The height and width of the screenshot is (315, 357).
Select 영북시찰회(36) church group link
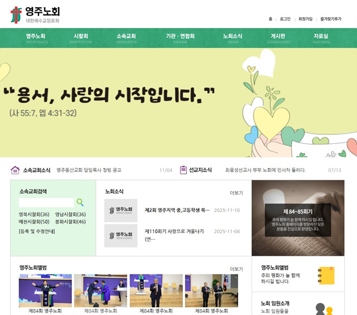click(34, 215)
